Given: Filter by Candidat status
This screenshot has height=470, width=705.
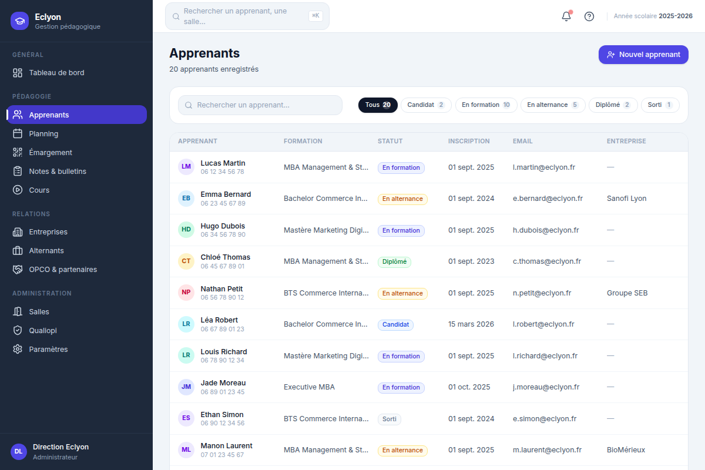Looking at the screenshot, I should click(x=427, y=105).
